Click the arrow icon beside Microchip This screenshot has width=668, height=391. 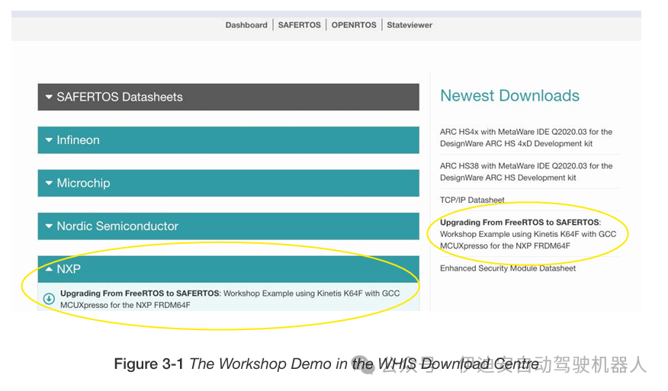pyautogui.click(x=49, y=183)
